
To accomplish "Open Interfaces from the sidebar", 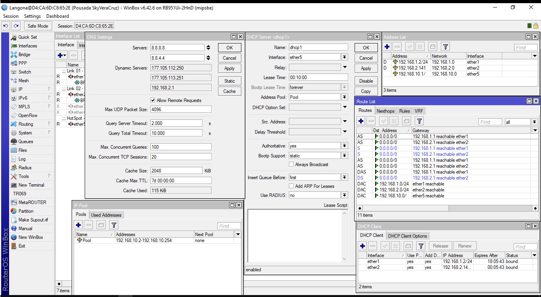I will pos(27,46).
